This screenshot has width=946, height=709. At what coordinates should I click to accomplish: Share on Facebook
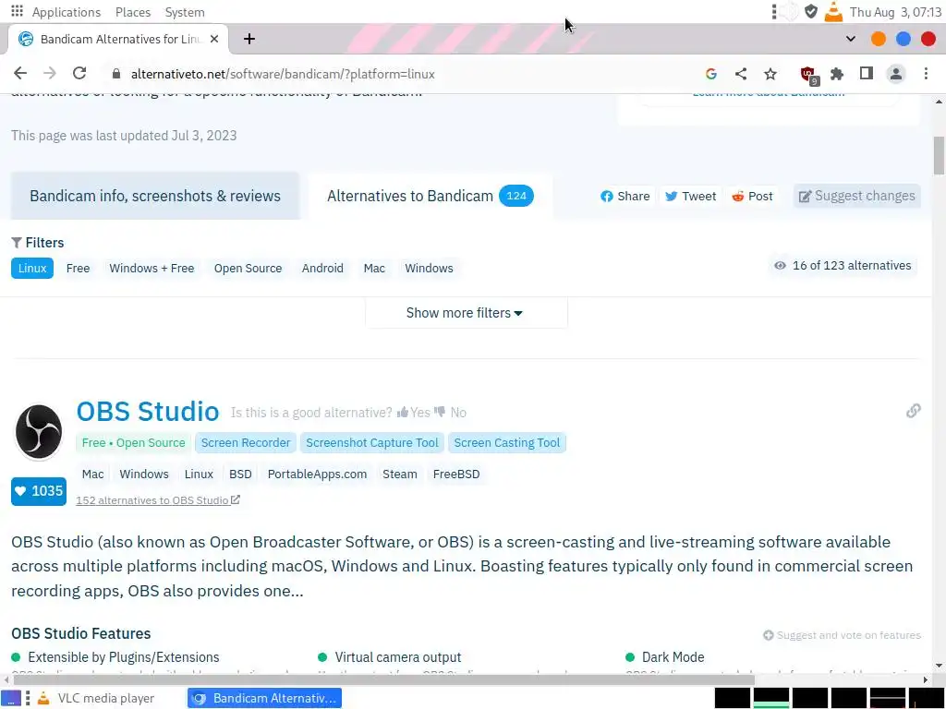(625, 196)
